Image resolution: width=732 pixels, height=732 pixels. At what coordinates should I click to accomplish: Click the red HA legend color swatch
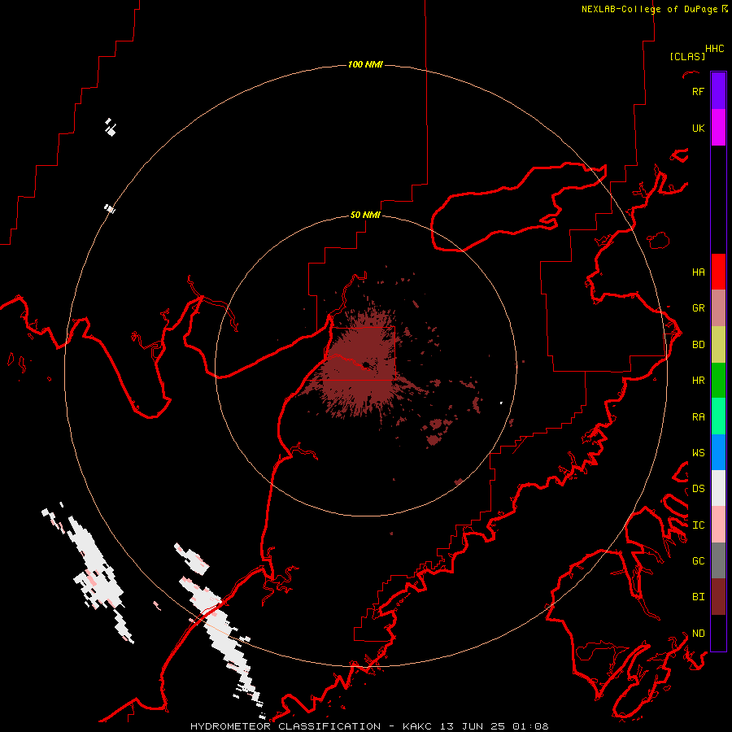[718, 272]
